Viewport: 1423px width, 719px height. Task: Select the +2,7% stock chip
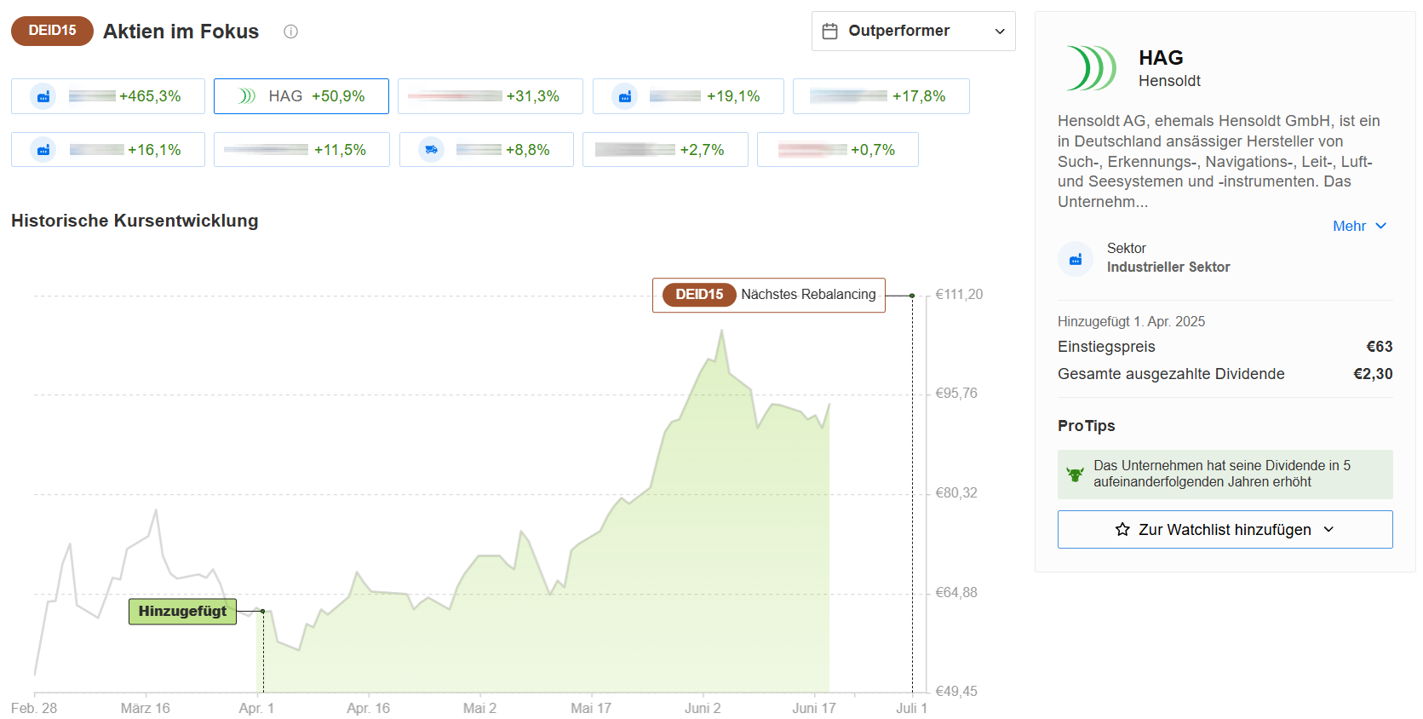pyautogui.click(x=665, y=150)
